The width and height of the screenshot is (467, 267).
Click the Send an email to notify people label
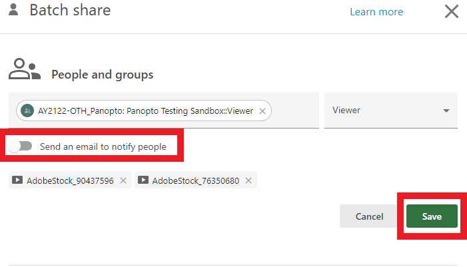point(103,146)
